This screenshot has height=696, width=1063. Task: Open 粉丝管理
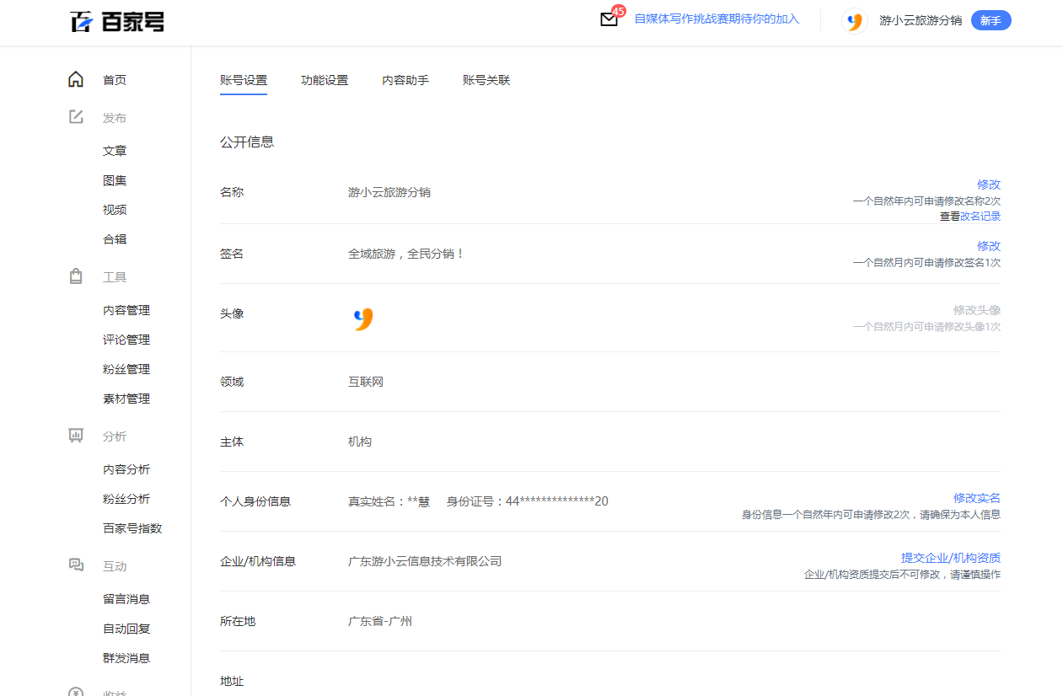(126, 369)
